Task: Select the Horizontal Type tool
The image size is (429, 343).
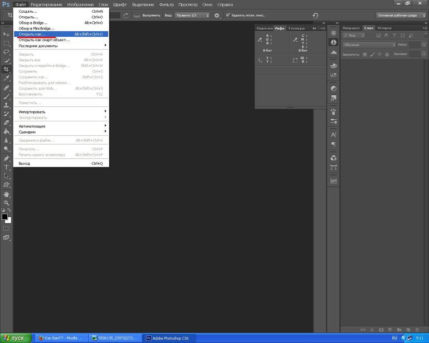Action: pos(7,167)
